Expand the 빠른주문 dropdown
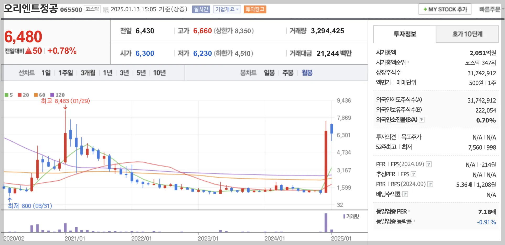 tap(491, 9)
